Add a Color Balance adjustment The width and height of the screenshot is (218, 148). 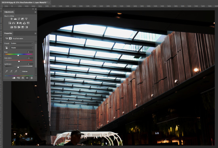(x=13, y=23)
